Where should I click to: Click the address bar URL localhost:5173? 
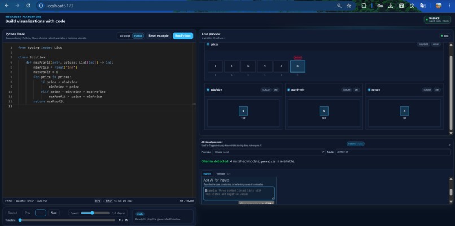click(60, 6)
